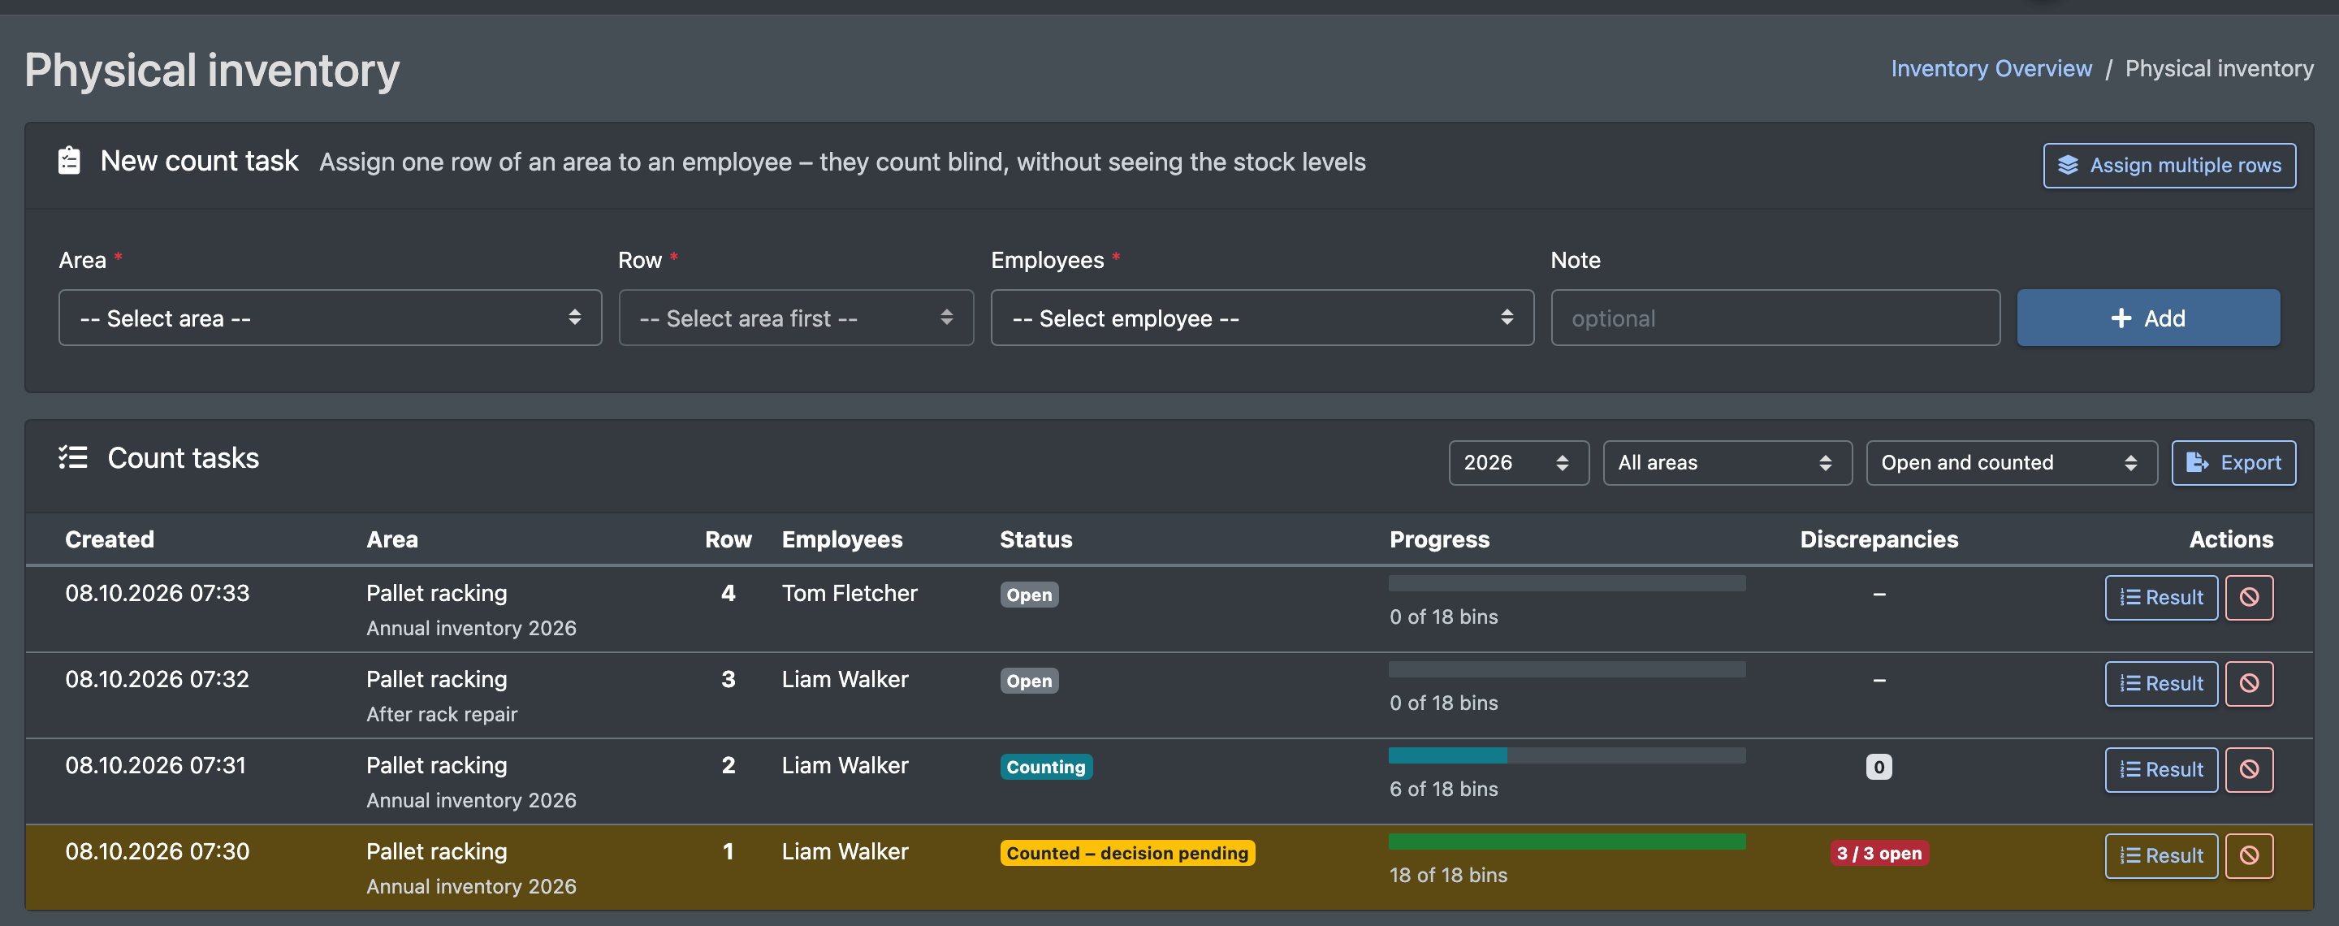Open Result for 'After rack repair' task
This screenshot has width=2339, height=926.
2161,684
